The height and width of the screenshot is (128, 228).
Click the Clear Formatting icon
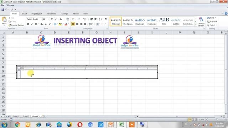(x=68, y=19)
